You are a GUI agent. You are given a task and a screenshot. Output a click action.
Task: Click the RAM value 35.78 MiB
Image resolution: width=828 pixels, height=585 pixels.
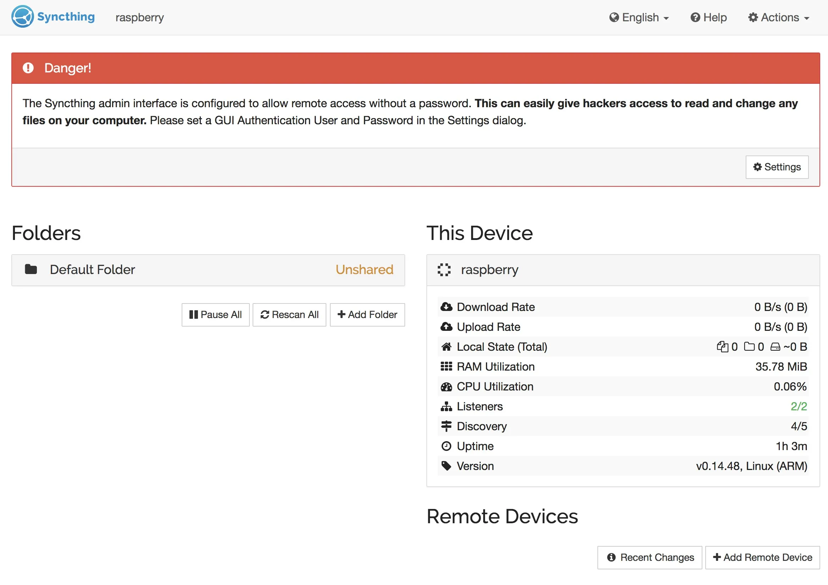point(781,367)
